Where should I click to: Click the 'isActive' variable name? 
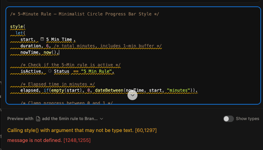click(31, 71)
